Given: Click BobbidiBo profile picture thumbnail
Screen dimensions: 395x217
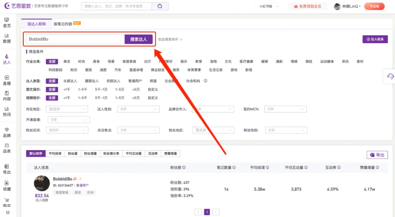Looking at the screenshot, I should point(42,183).
